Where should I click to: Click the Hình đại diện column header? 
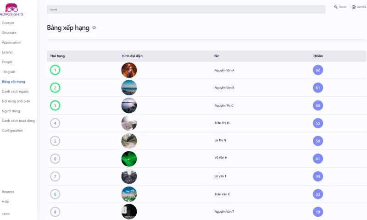(x=132, y=56)
